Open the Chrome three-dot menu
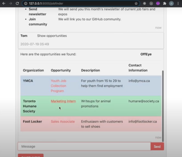182x157 pixels. pos(178,4)
